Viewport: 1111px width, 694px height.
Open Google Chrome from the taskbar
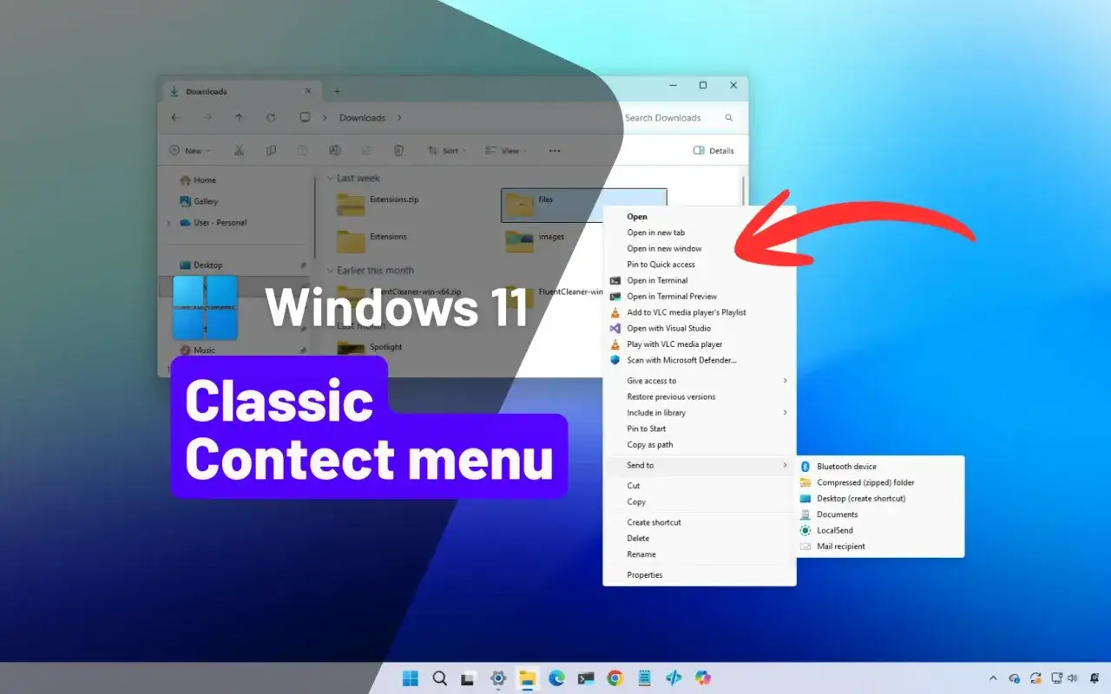coord(615,678)
